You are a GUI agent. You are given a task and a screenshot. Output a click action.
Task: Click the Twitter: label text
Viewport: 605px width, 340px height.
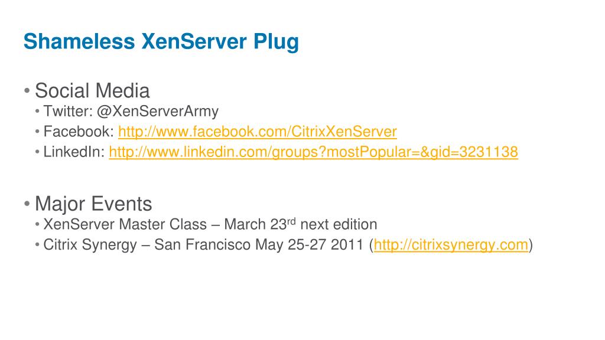pos(68,112)
